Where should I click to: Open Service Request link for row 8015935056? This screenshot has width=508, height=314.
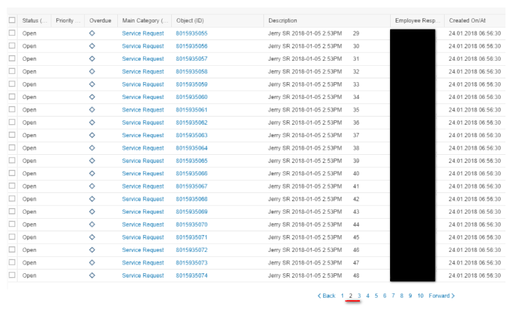point(143,46)
